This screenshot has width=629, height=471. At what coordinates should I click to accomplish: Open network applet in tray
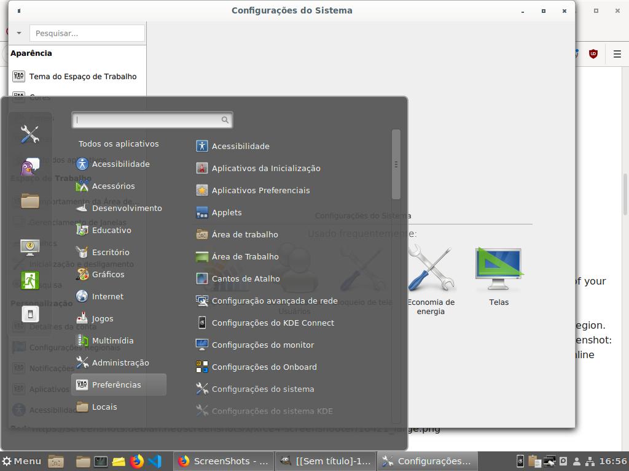point(590,461)
